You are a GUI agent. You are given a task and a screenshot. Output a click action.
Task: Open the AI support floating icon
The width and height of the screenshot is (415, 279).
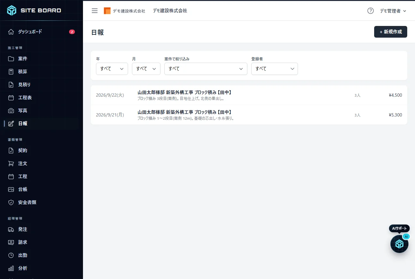399,244
